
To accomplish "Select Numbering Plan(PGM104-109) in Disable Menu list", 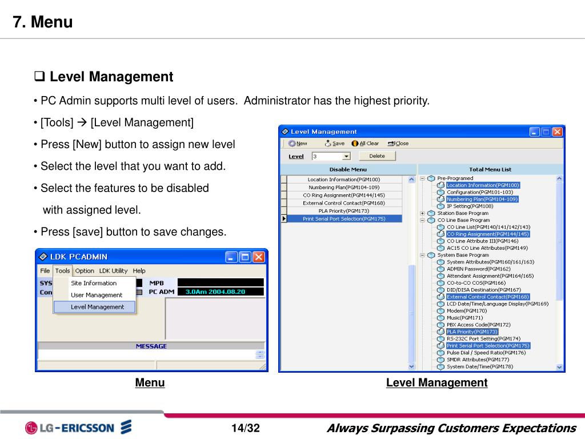I will pos(344,187).
